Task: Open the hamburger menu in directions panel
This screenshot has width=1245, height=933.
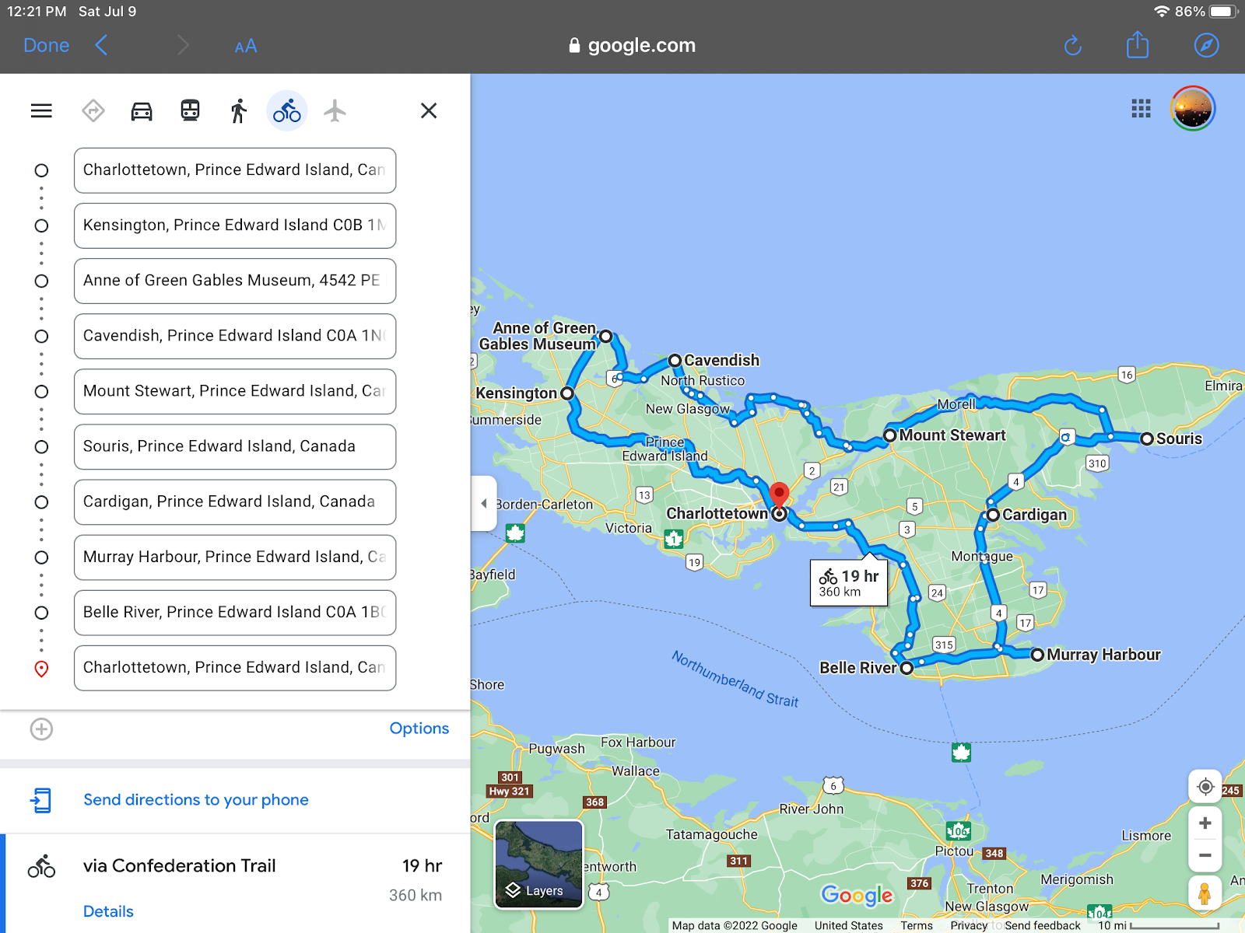Action: (41, 111)
